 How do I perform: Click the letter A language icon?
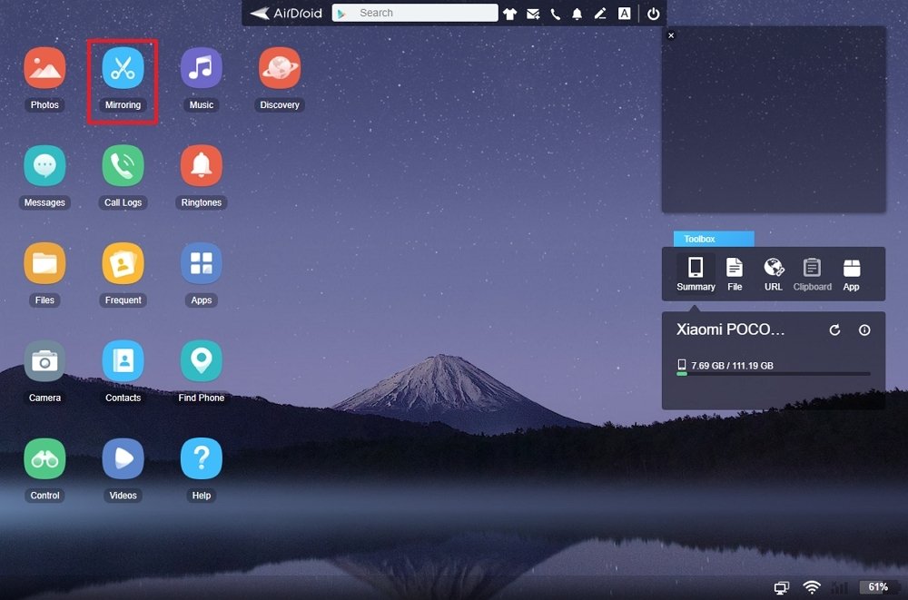pyautogui.click(x=624, y=14)
